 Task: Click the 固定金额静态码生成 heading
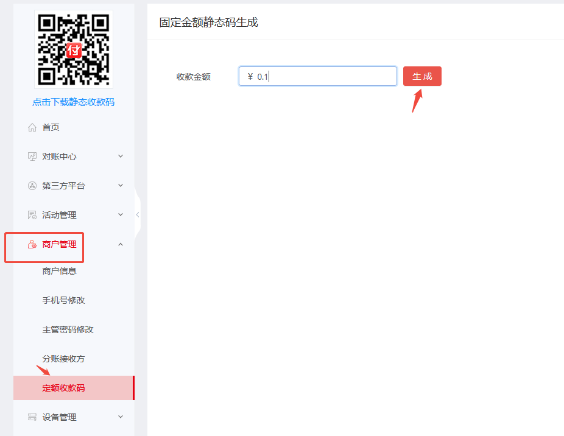tap(209, 23)
